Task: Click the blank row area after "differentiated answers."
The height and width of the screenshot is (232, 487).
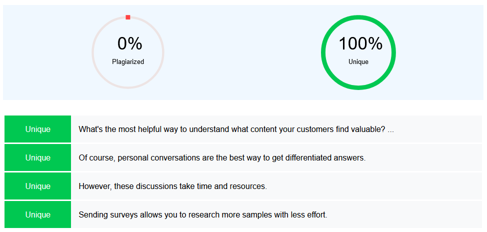Action: coord(425,157)
